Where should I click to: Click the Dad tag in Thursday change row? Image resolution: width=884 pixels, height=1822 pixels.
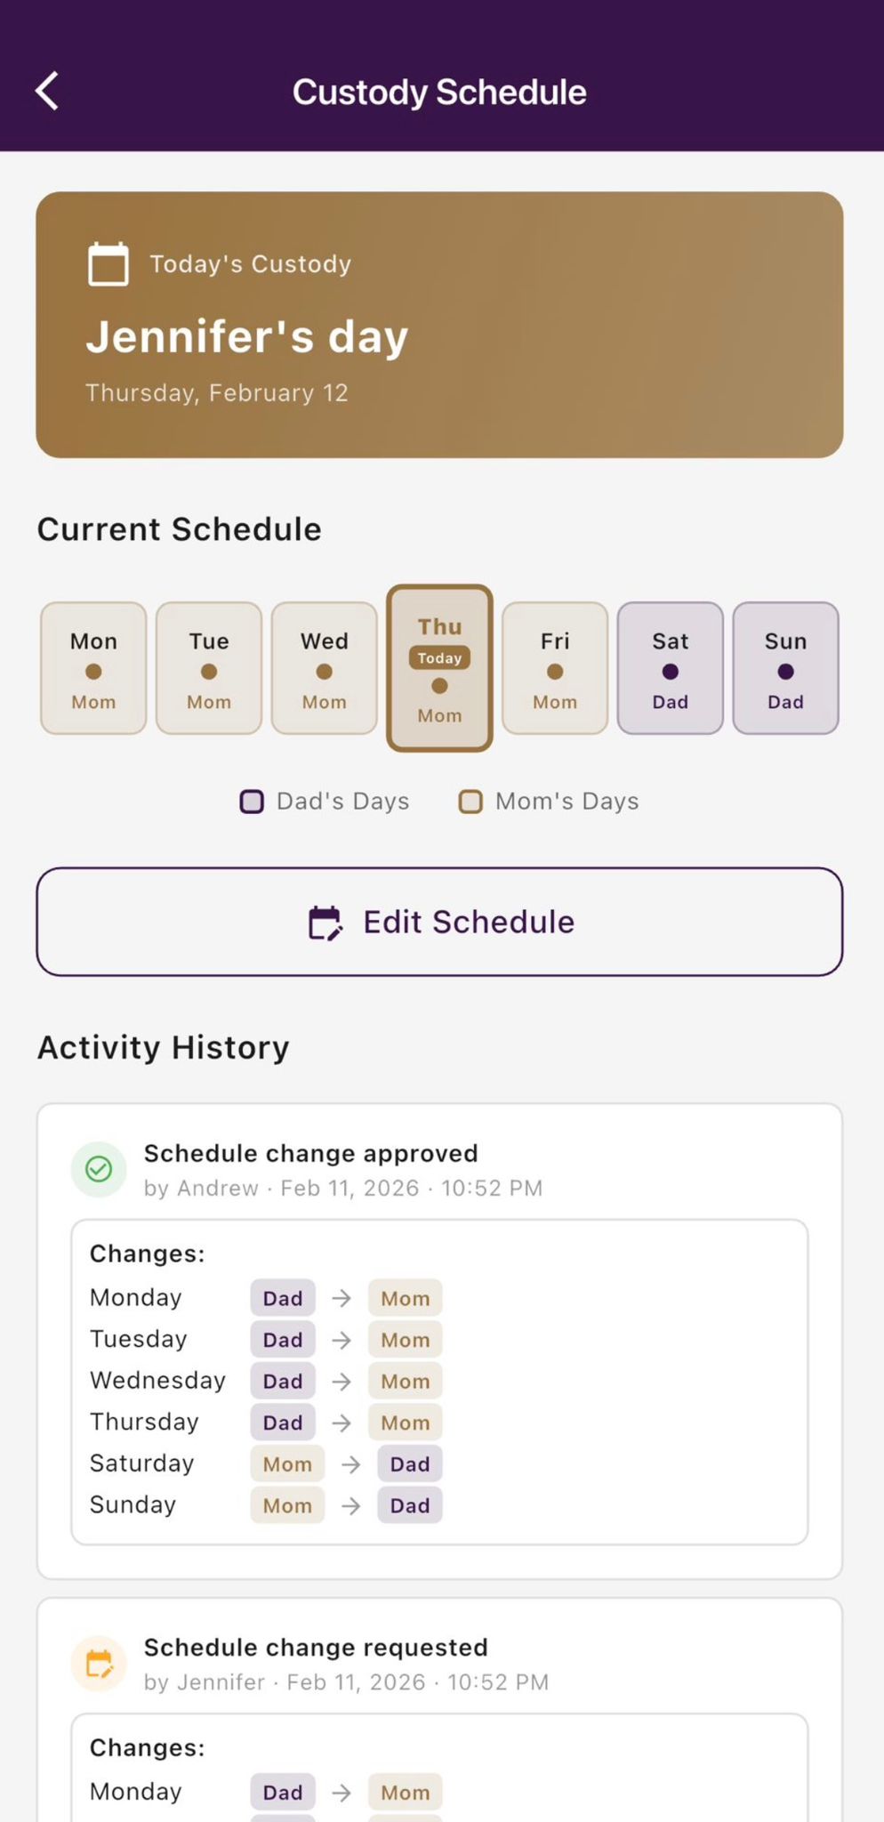(283, 1423)
